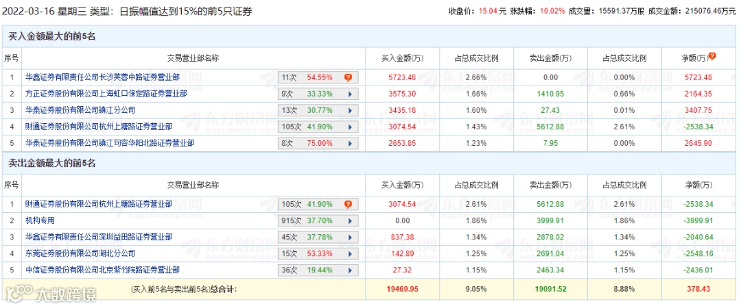Open 中信证券股份有限公司北京紫竹院路证券营业部 link
This screenshot has width=741, height=308.
pyautogui.click(x=102, y=270)
